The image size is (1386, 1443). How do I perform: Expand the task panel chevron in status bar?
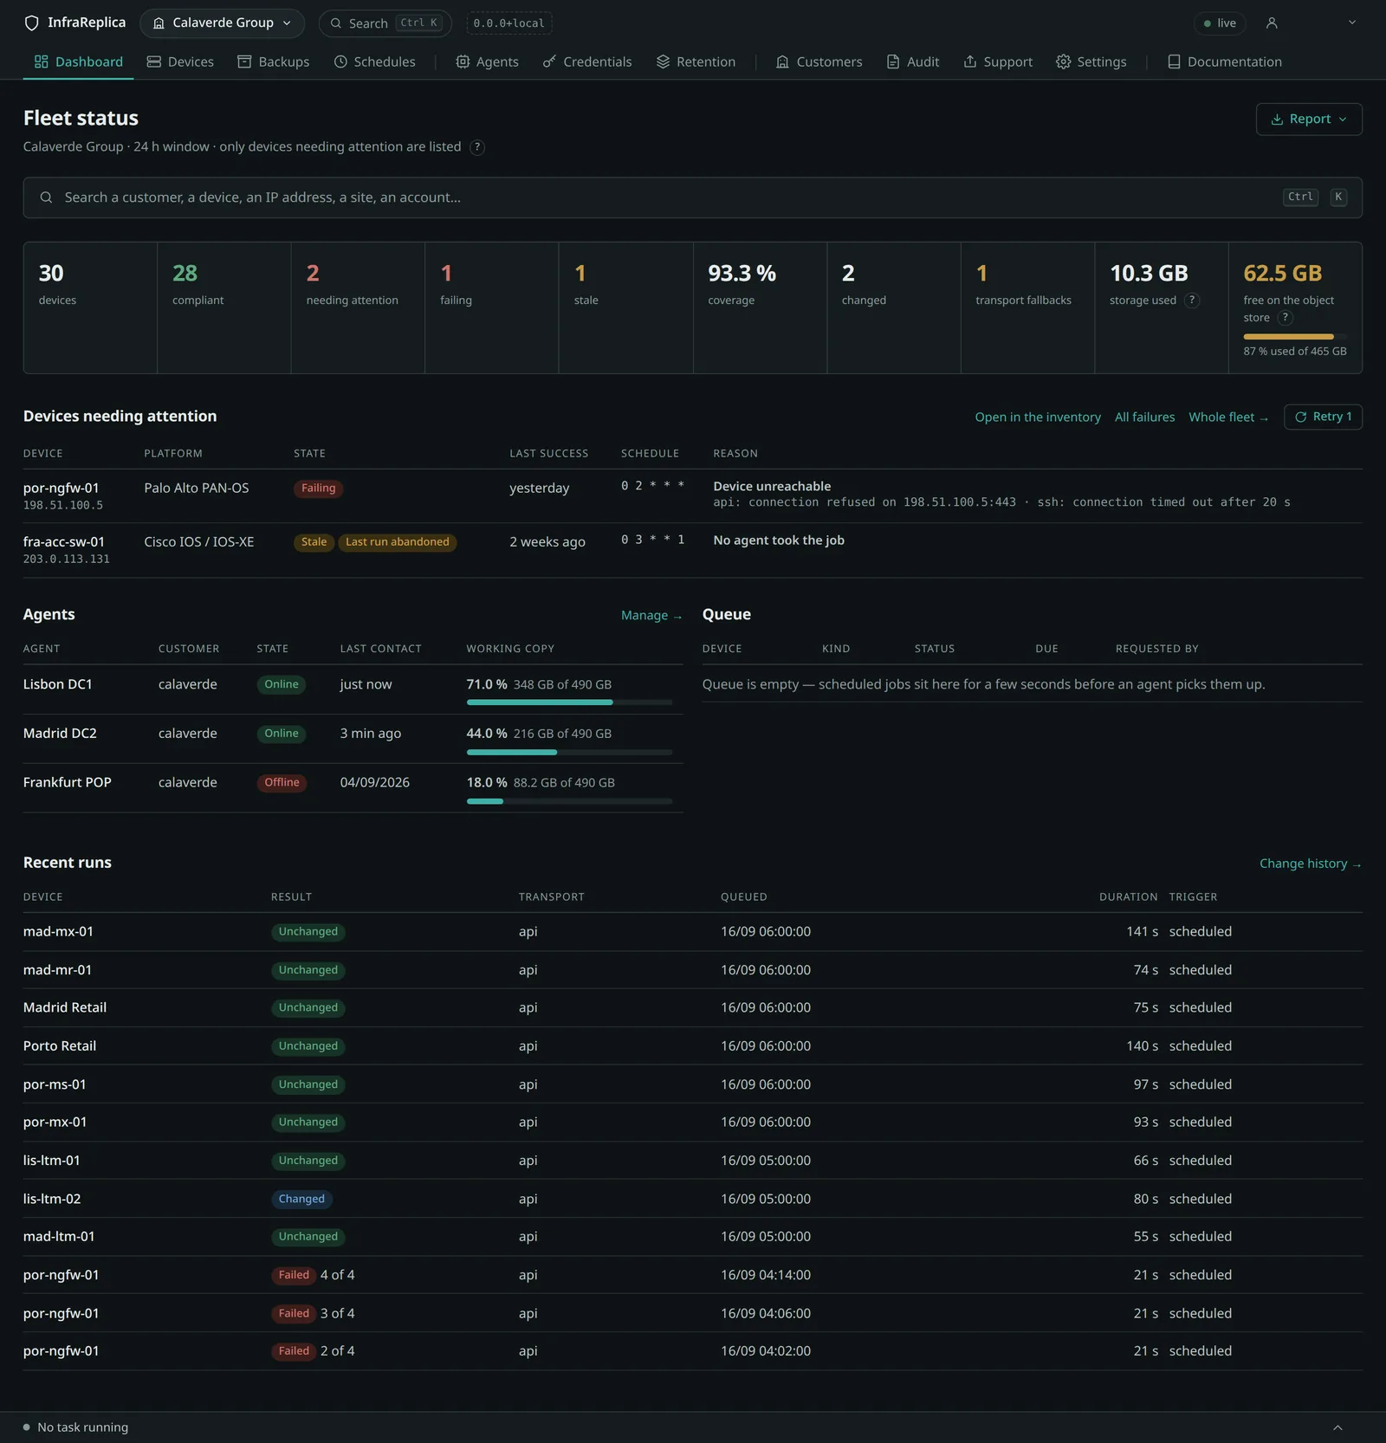[1337, 1427]
